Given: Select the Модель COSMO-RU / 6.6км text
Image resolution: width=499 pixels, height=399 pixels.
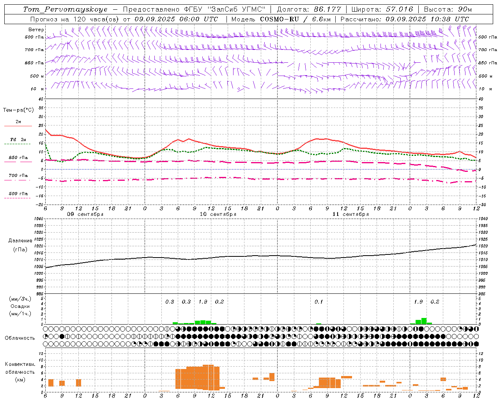Looking at the screenshot, I should click(281, 19).
